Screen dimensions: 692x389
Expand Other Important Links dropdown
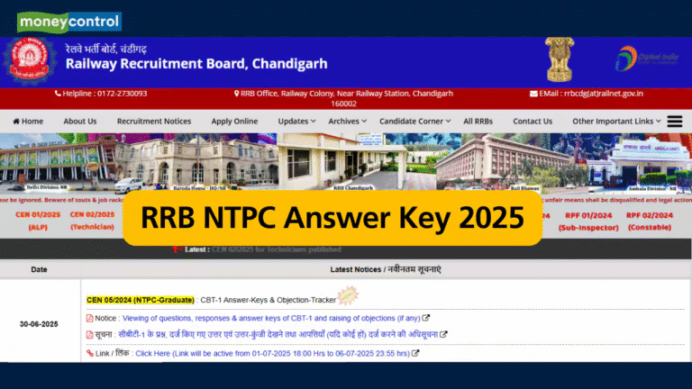(x=616, y=121)
